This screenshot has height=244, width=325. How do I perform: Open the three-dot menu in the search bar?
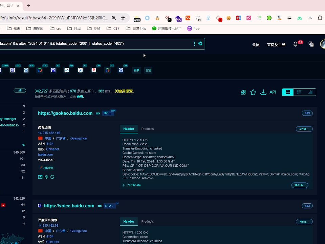click(x=194, y=44)
